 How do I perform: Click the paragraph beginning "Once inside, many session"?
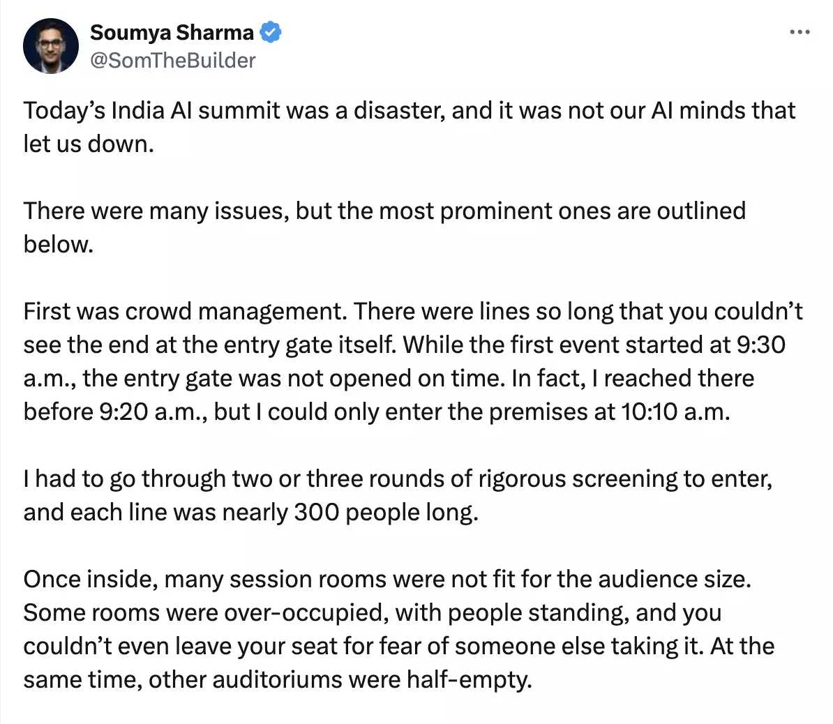pos(398,629)
